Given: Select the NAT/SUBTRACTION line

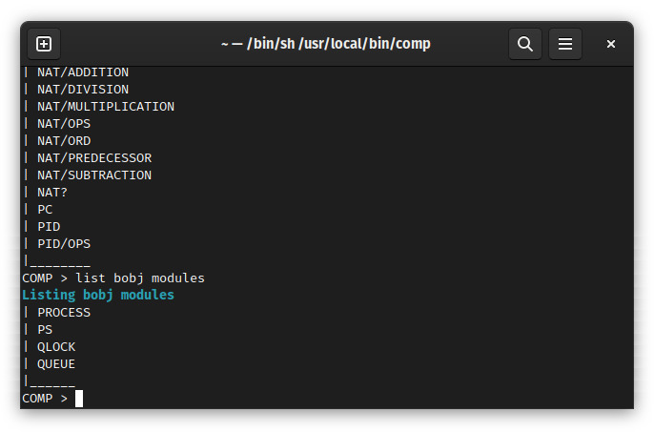Looking at the screenshot, I should pyautogui.click(x=94, y=175).
